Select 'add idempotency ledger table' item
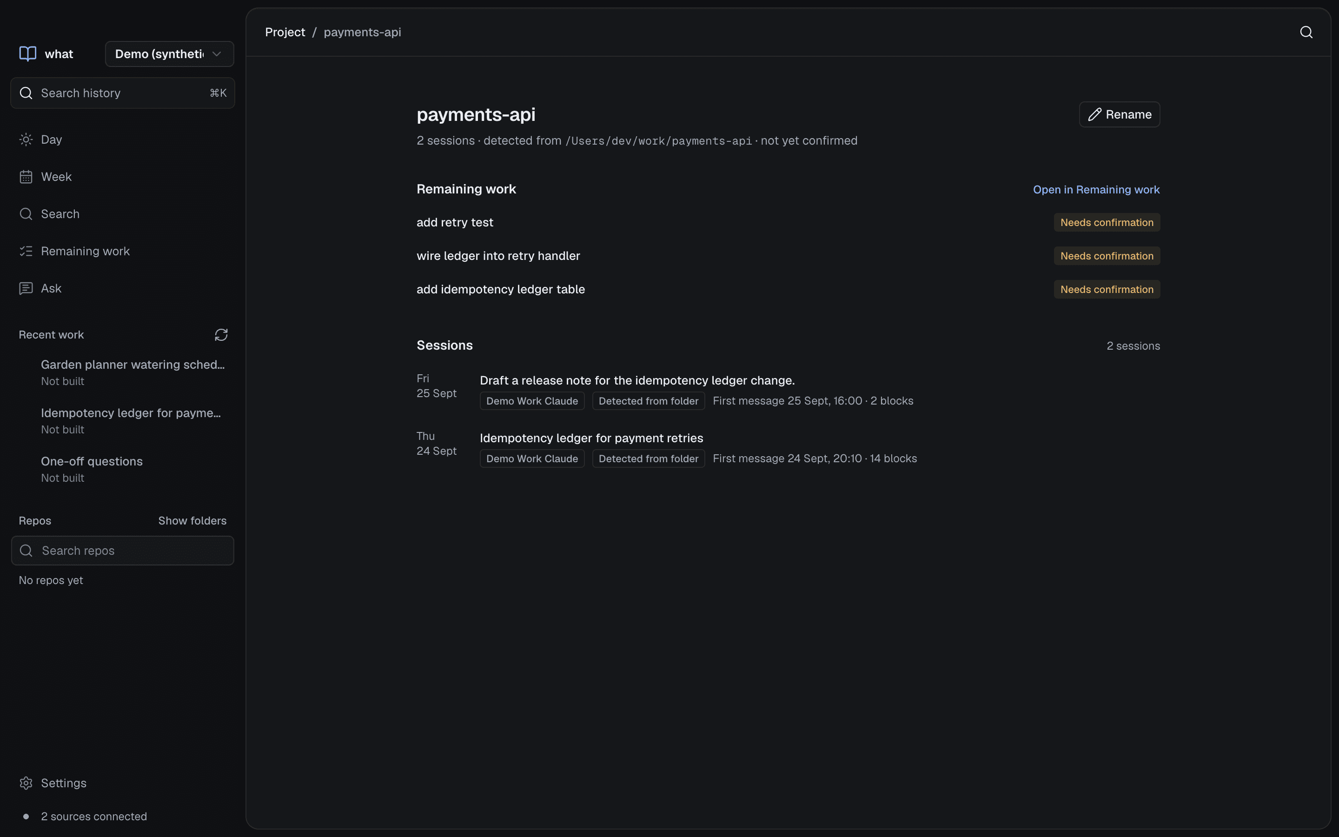This screenshot has height=837, width=1339. 501,290
